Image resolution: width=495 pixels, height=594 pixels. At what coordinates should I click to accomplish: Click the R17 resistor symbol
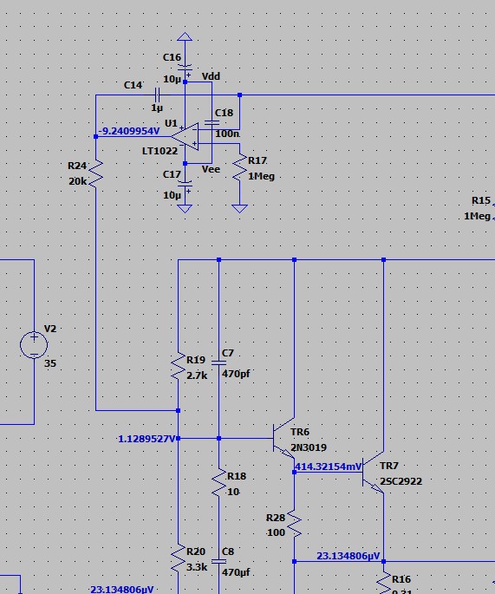(x=239, y=168)
